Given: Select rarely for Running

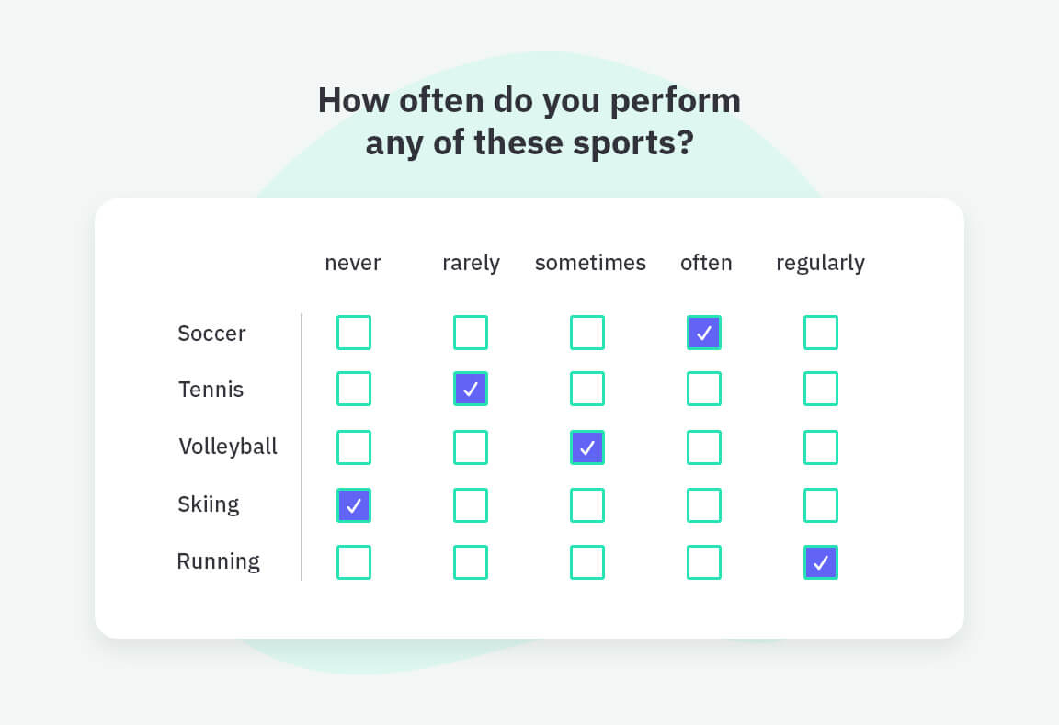Looking at the screenshot, I should point(471,562).
